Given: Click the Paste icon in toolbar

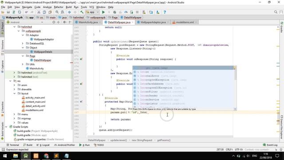Looking at the screenshot, I should point(50,12).
